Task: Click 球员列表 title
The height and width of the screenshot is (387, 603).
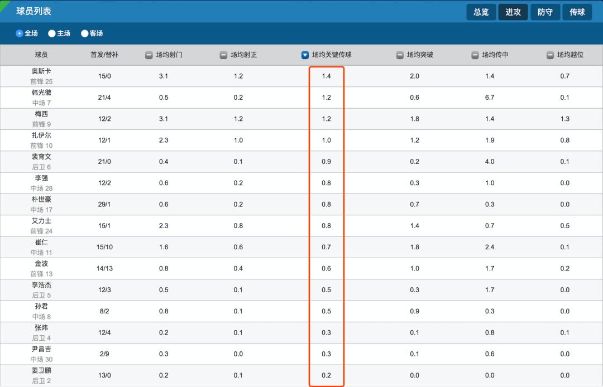Action: pyautogui.click(x=33, y=11)
